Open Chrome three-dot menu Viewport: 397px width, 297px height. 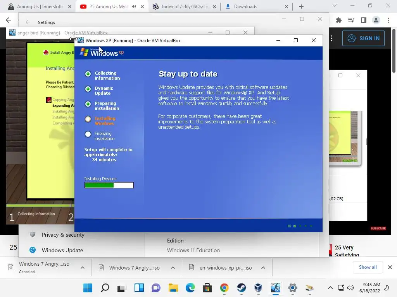pos(388,20)
